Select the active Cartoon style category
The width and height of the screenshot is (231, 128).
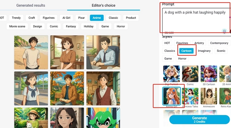[187, 51]
